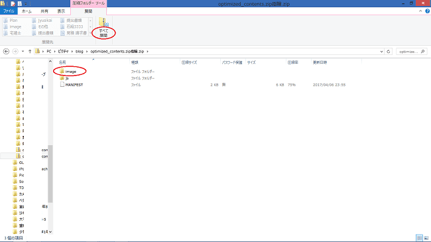Switch to the ホーム (Home) tab
Screen dimensions: 431x242
[27, 11]
